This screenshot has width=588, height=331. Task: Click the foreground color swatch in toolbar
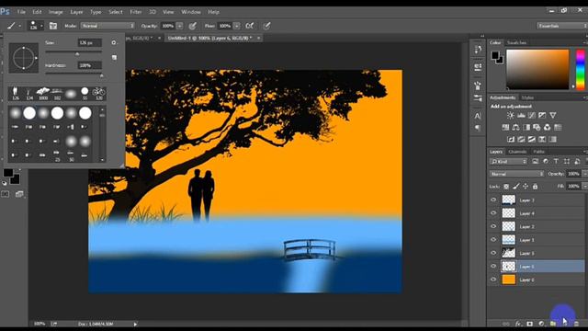pos(8,173)
